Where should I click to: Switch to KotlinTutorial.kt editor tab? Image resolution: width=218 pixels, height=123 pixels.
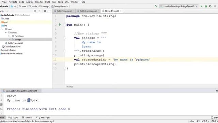click(64, 11)
